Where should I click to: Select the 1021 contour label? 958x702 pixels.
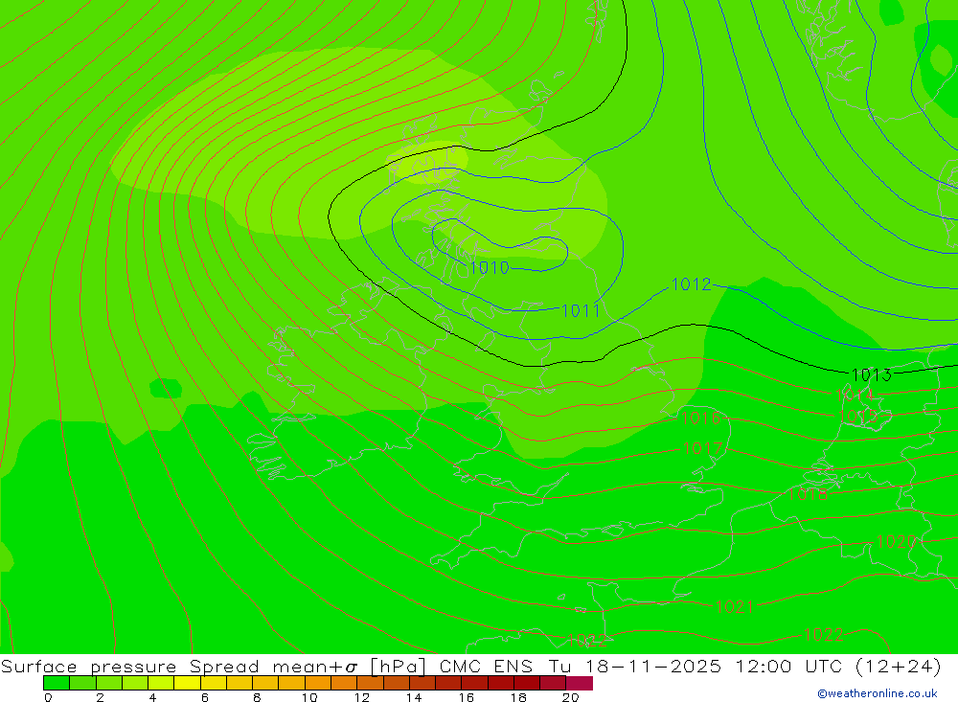[x=735, y=607]
